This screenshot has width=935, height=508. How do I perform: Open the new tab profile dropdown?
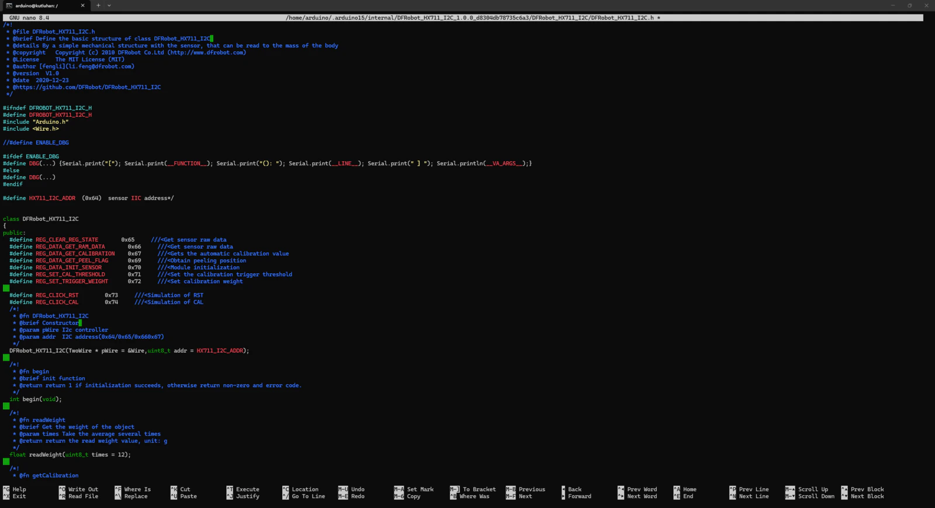pyautogui.click(x=109, y=5)
